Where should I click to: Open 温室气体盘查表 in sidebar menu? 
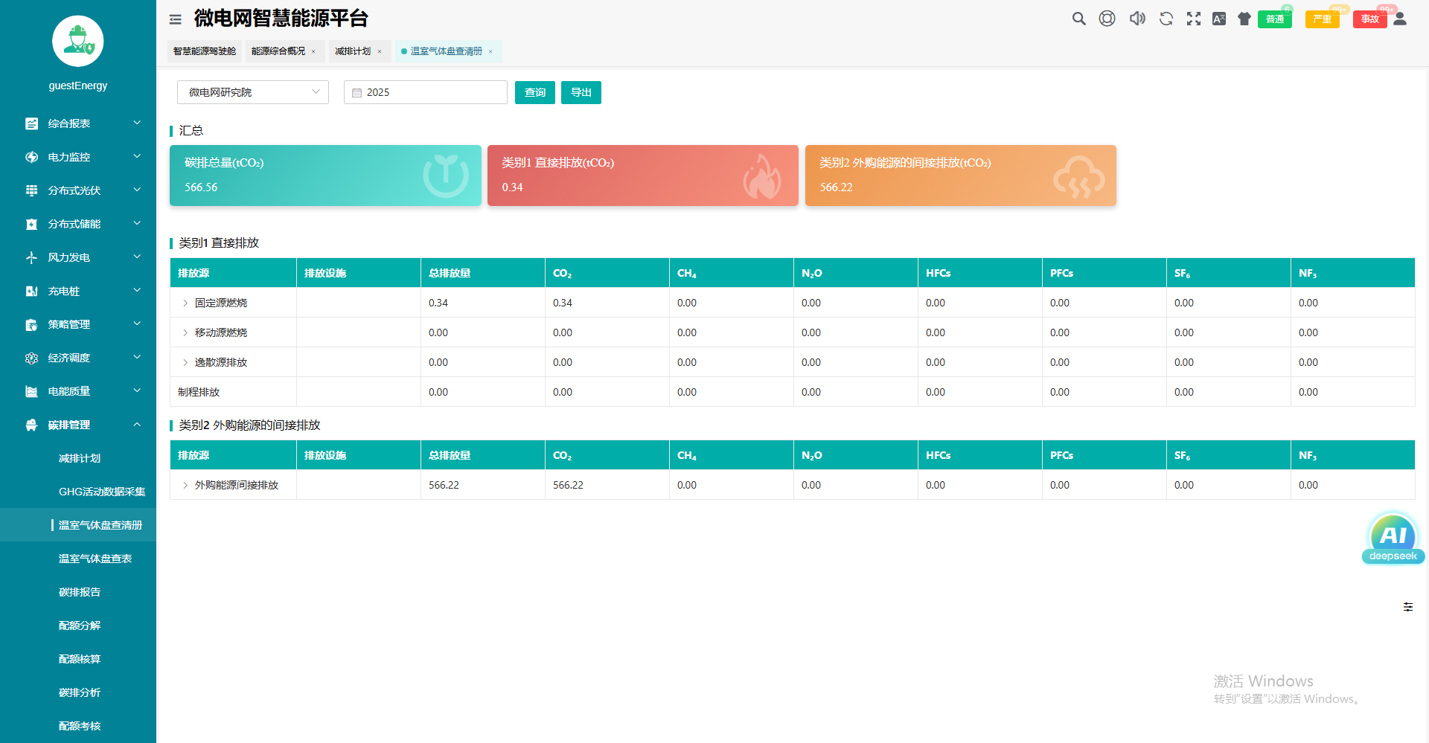[95, 559]
